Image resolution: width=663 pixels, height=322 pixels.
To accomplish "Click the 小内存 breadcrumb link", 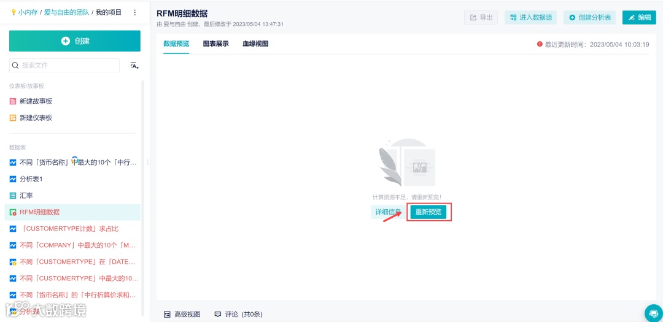I will 28,13.
